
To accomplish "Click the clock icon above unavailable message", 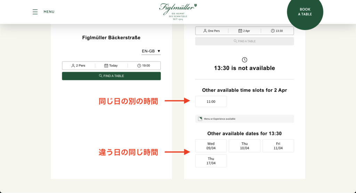I will click(x=244, y=60).
